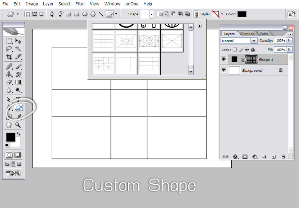The width and height of the screenshot is (299, 208).
Task: Switch to Quick Mask mode
Action: pos(18,155)
